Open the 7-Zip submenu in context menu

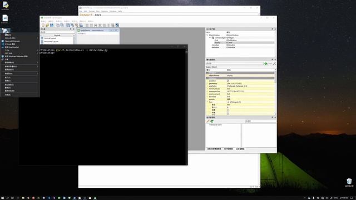[20, 50]
